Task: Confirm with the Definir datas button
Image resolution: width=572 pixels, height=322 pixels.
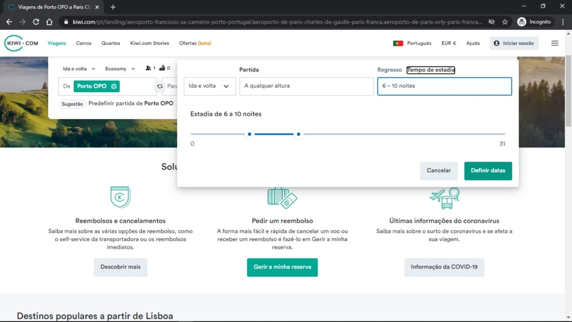Action: click(x=488, y=171)
